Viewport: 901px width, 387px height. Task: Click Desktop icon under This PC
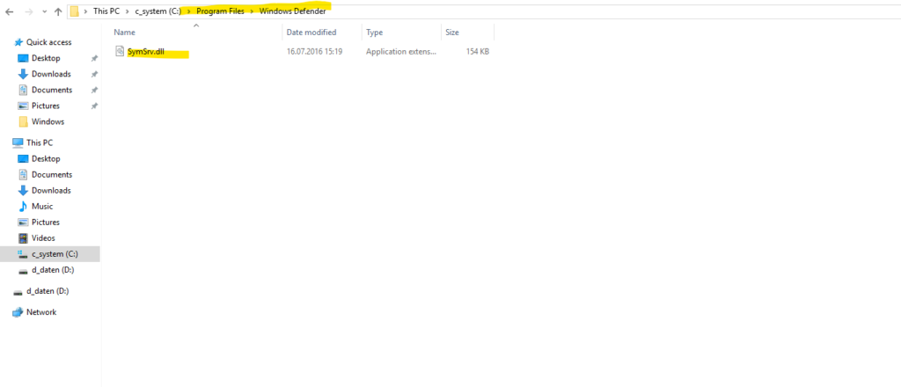pos(23,158)
